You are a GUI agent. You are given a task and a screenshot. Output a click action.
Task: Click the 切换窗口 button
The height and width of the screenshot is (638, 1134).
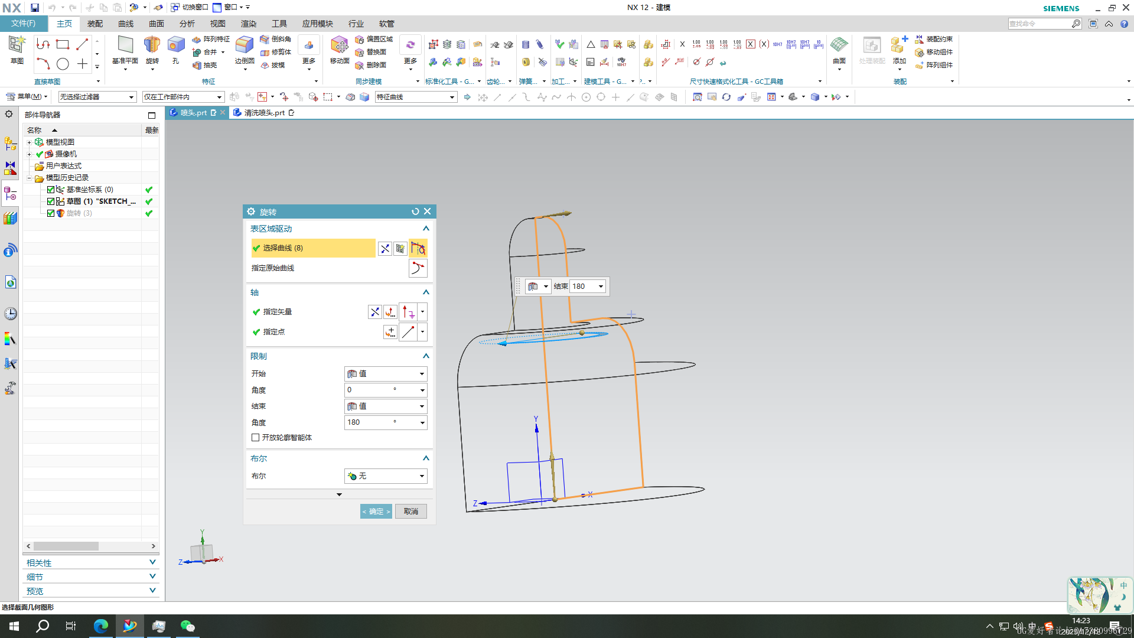coord(190,8)
